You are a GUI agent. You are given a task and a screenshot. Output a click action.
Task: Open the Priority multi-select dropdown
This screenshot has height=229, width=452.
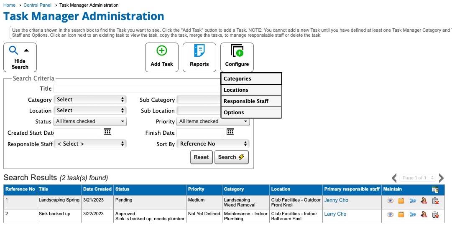click(213, 121)
